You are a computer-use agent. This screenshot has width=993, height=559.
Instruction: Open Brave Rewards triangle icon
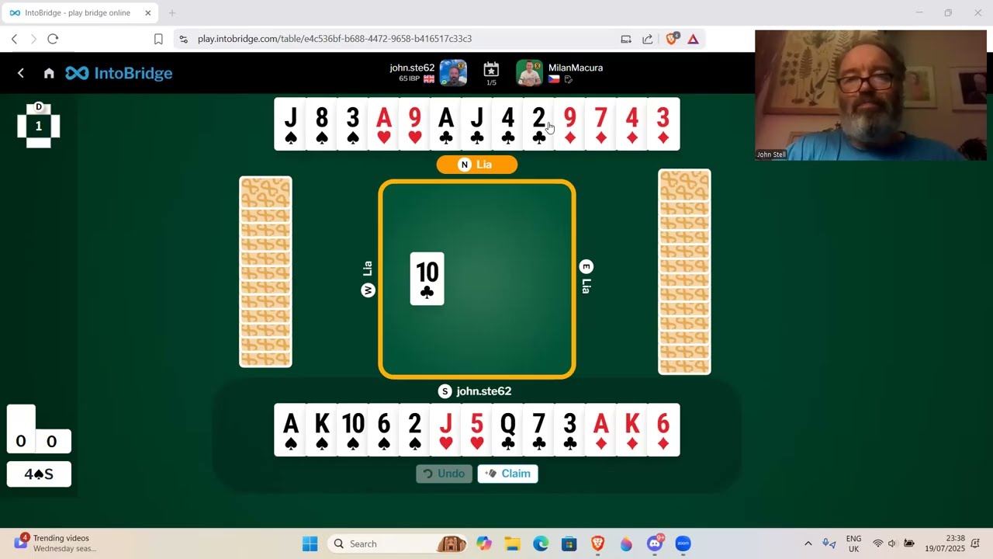[693, 39]
